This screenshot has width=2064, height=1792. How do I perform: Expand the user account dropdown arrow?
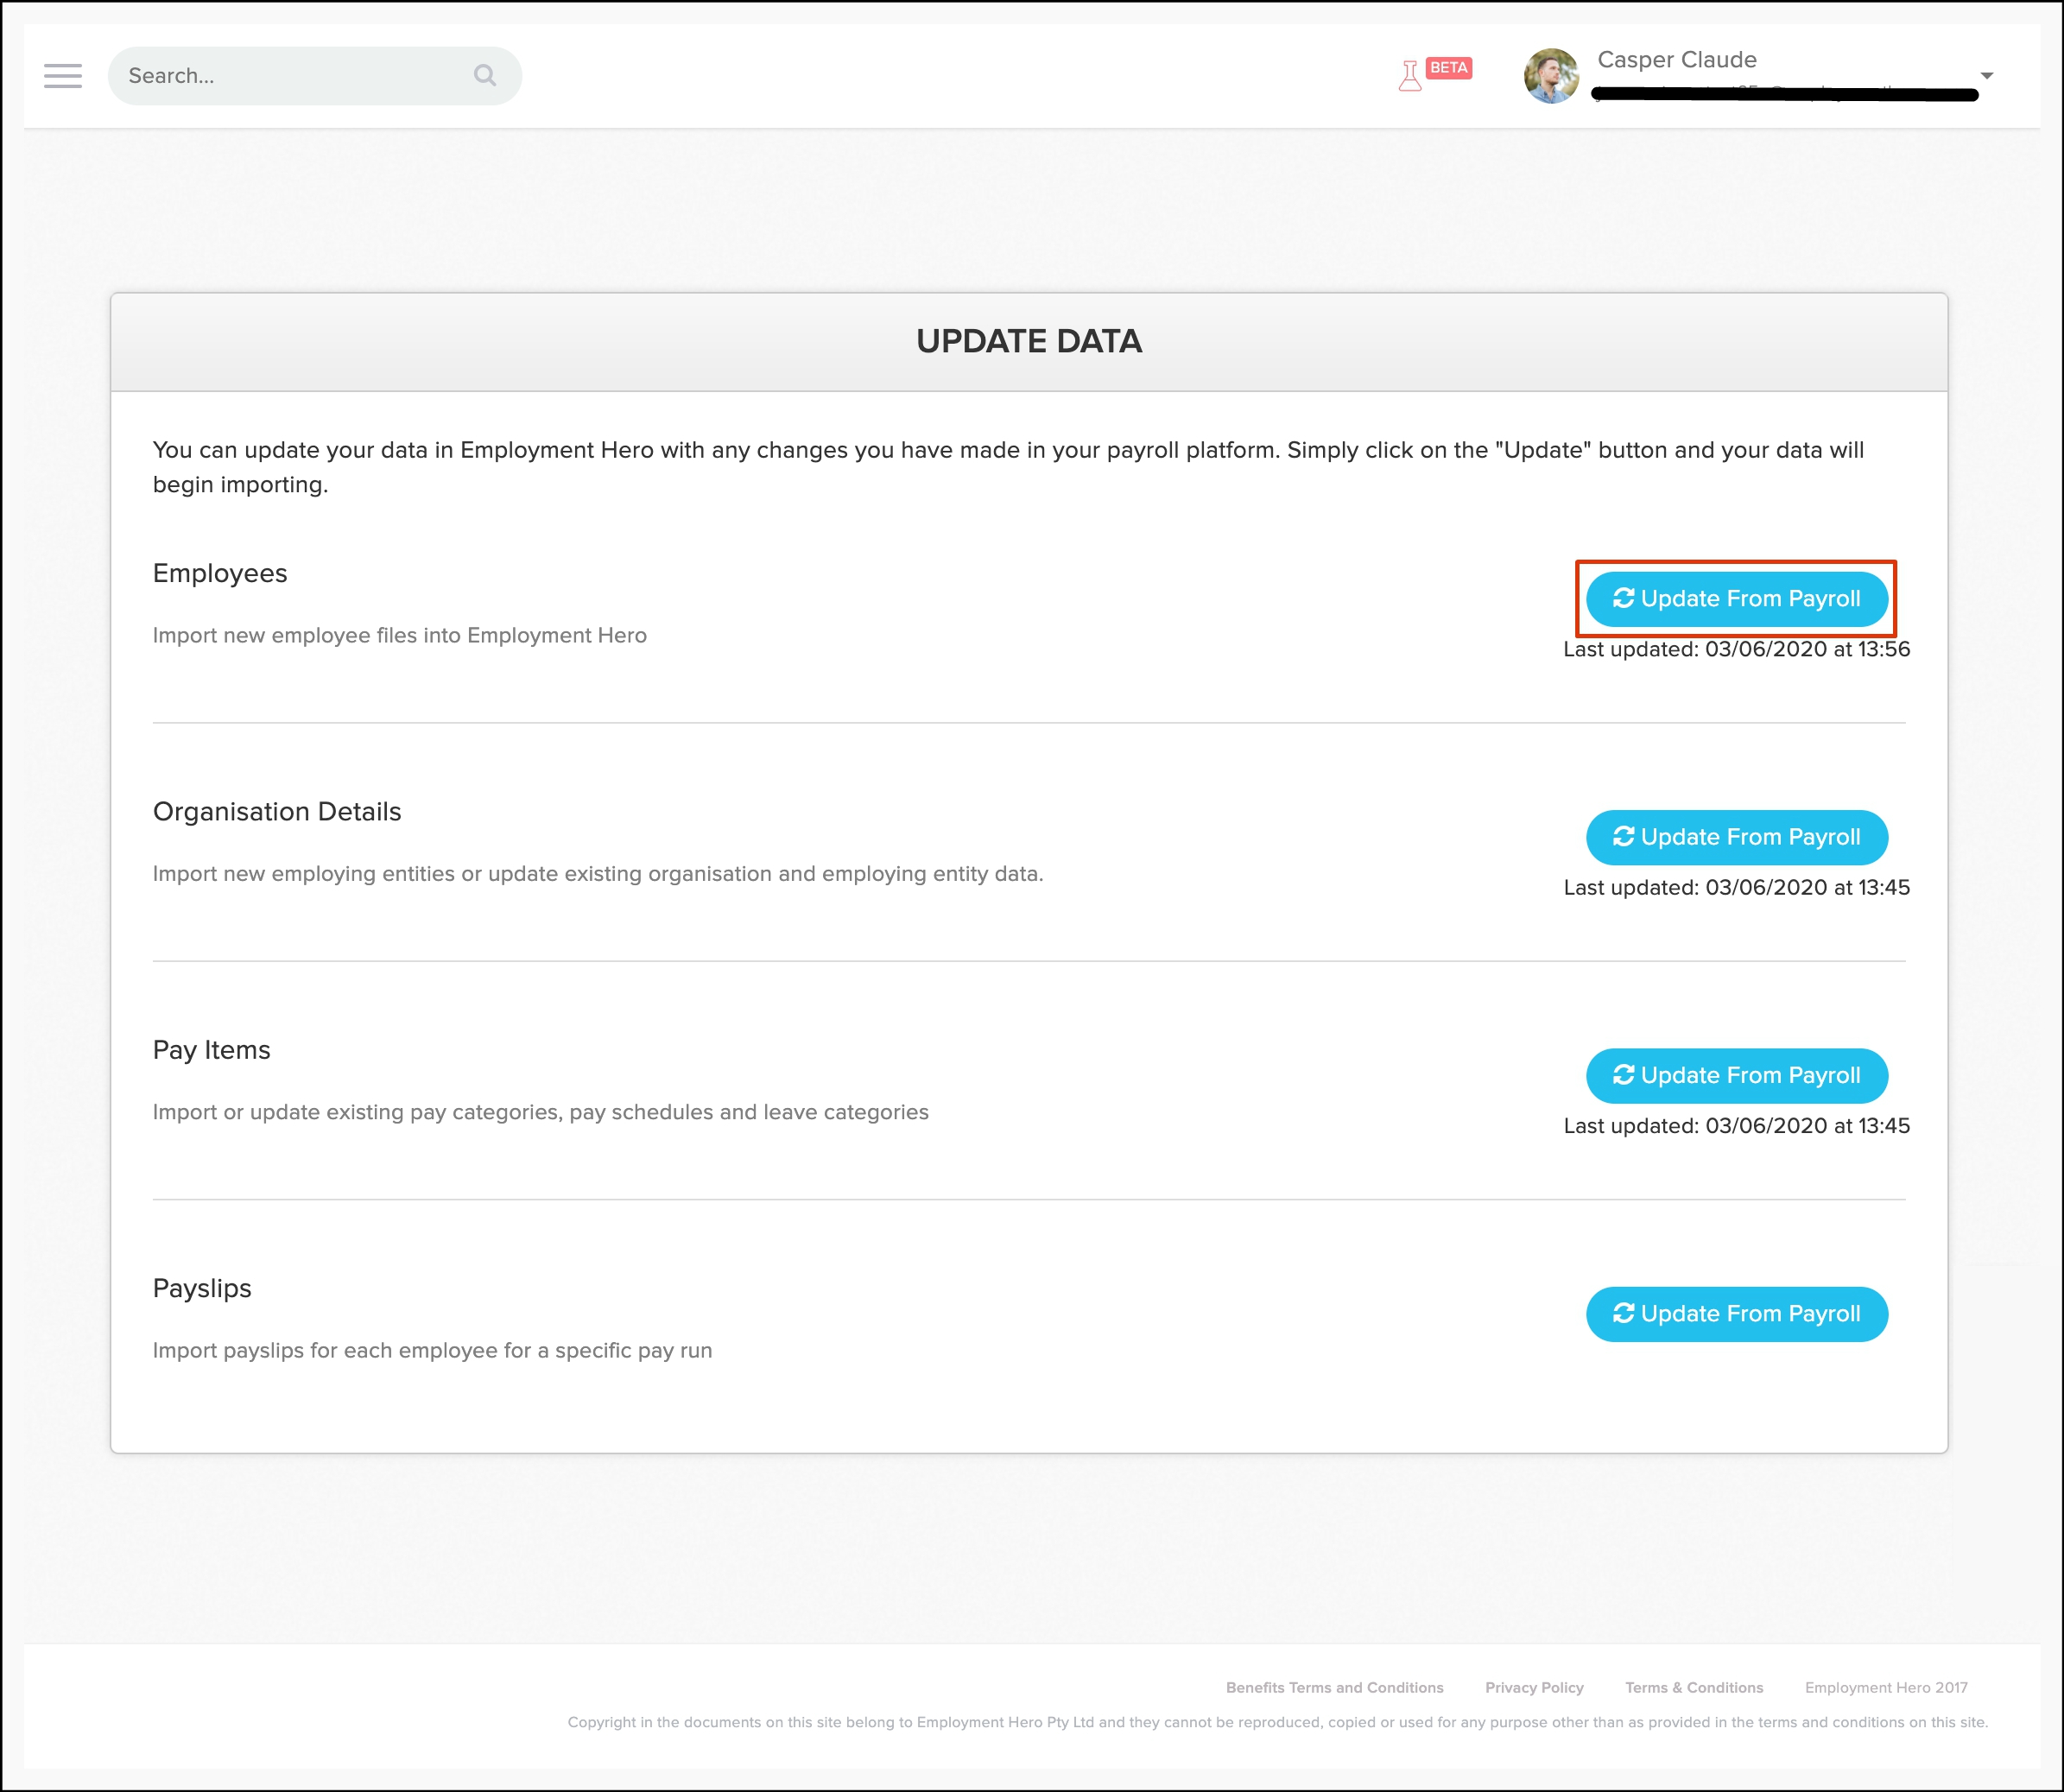(1987, 76)
